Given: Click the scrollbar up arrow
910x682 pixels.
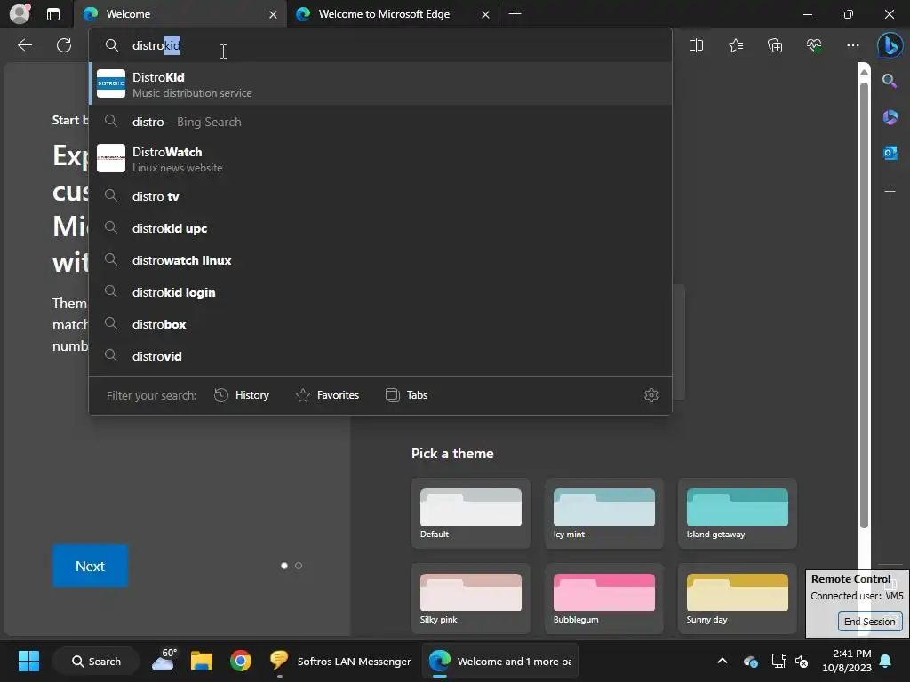Looking at the screenshot, I should point(864,72).
